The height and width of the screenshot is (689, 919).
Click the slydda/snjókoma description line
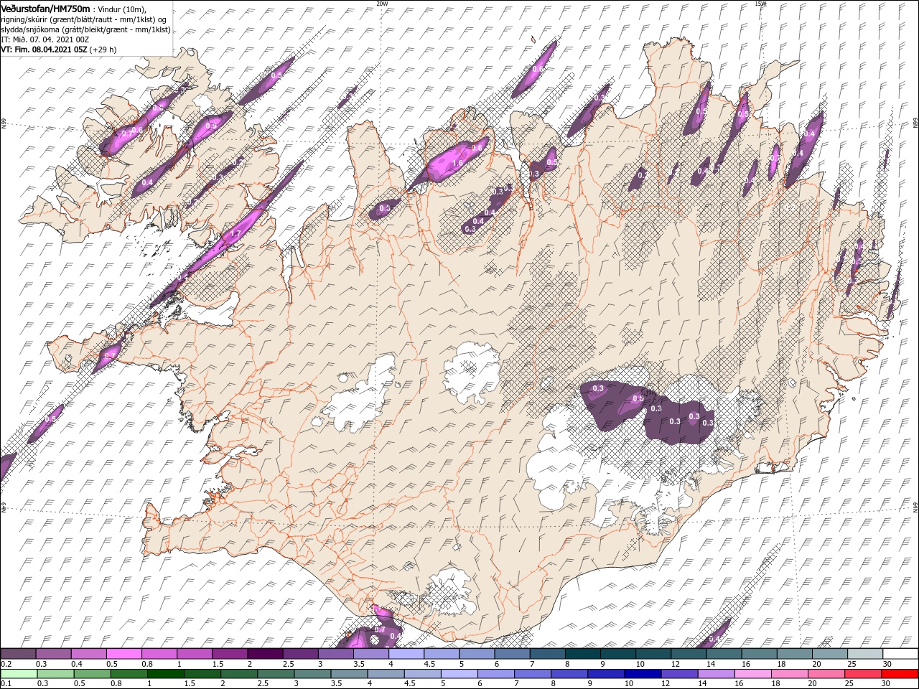85,29
